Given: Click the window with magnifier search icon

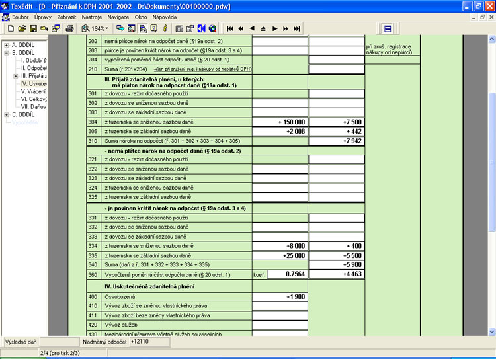Looking at the screenshot, I should point(132,29).
